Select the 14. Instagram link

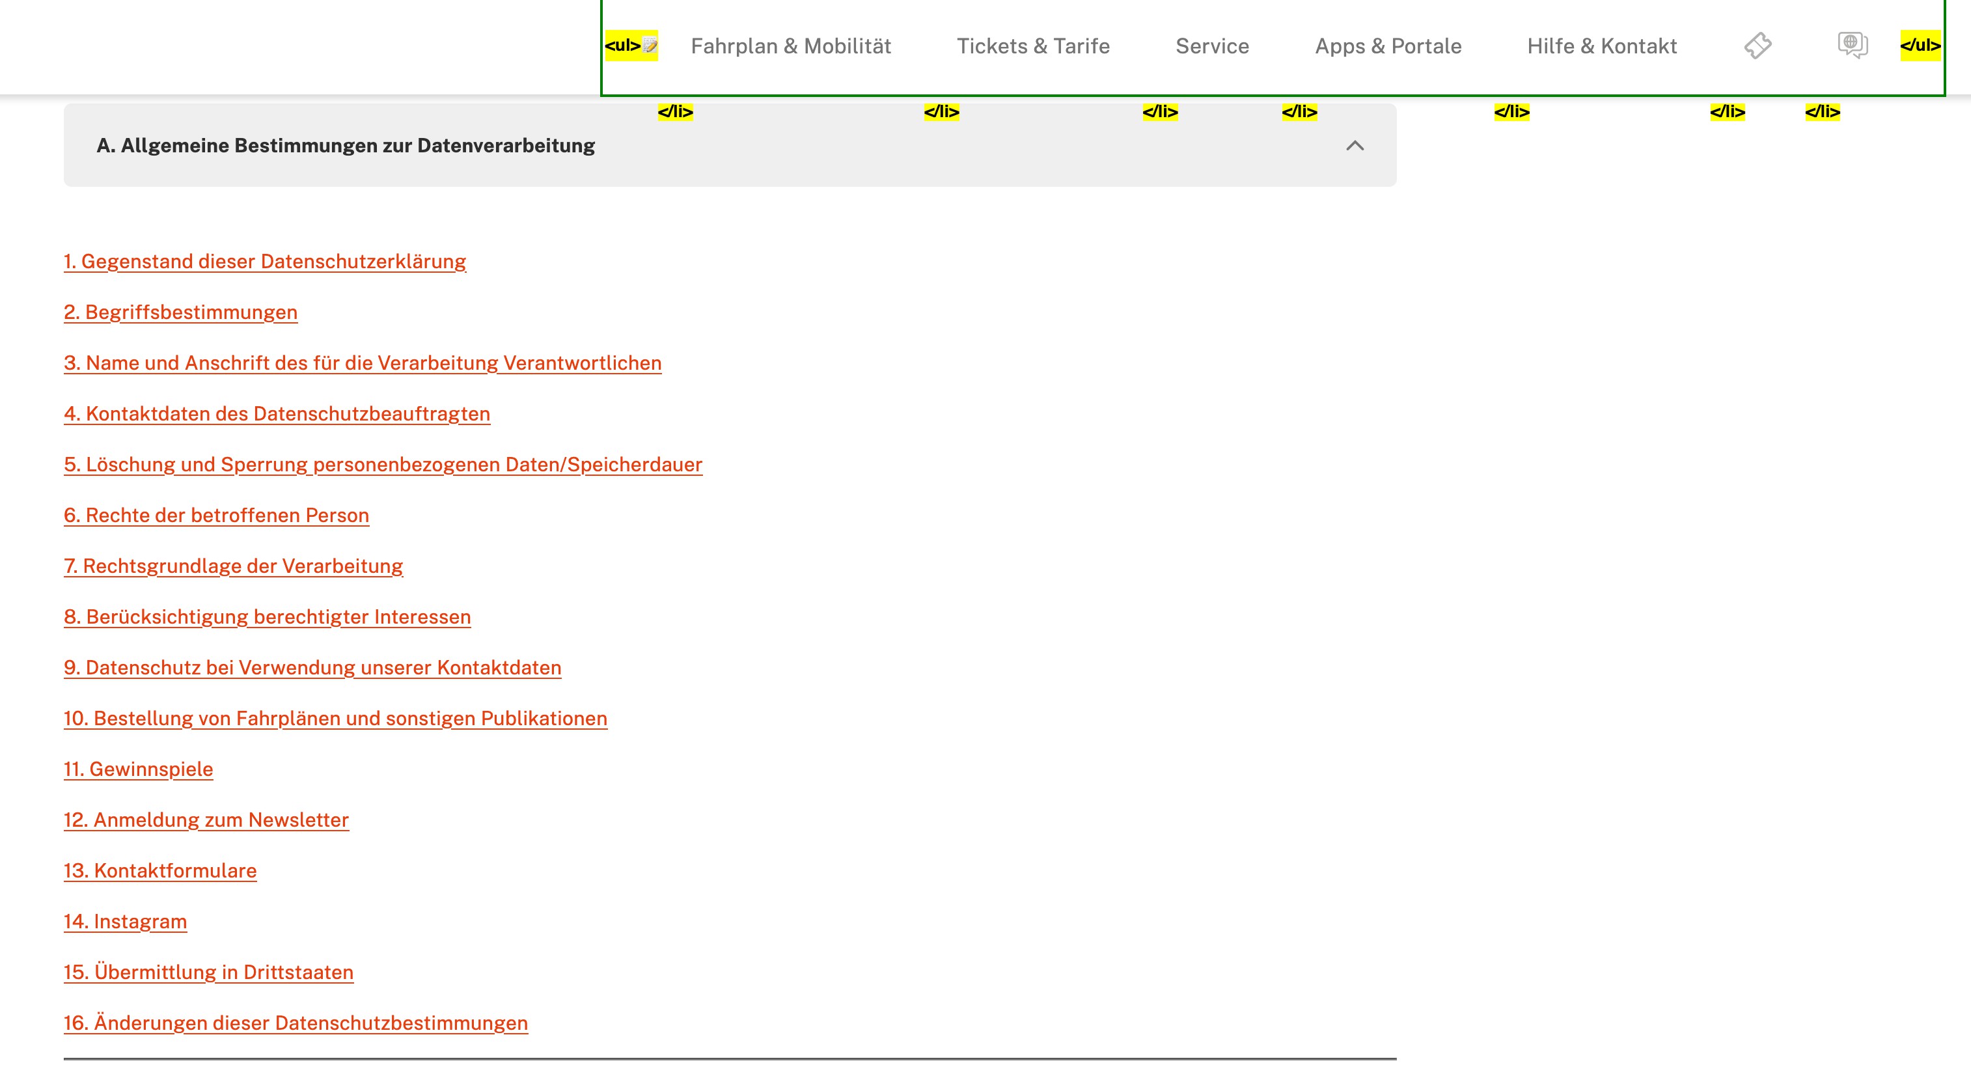click(x=126, y=921)
